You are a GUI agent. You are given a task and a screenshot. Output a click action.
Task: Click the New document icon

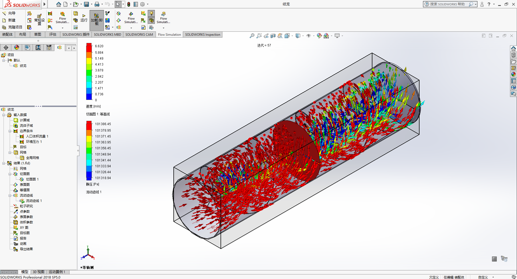(65, 4)
